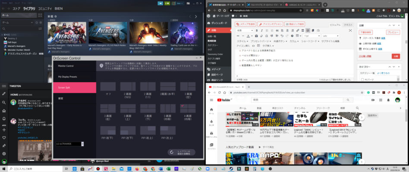Open text color picker arrow in editor
The height and width of the screenshot is (172, 409).
pyautogui.click(x=252, y=36)
